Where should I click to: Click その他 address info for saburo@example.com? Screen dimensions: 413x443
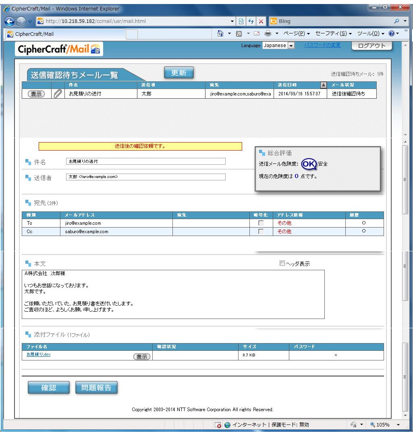pyautogui.click(x=284, y=232)
